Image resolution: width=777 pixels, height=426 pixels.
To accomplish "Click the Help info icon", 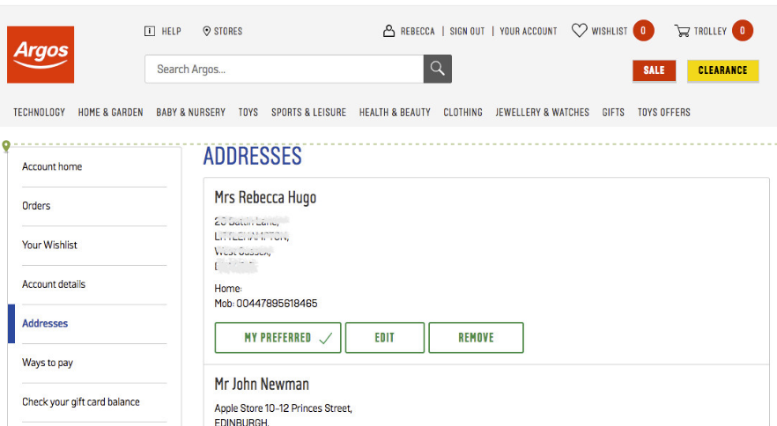I will point(150,31).
